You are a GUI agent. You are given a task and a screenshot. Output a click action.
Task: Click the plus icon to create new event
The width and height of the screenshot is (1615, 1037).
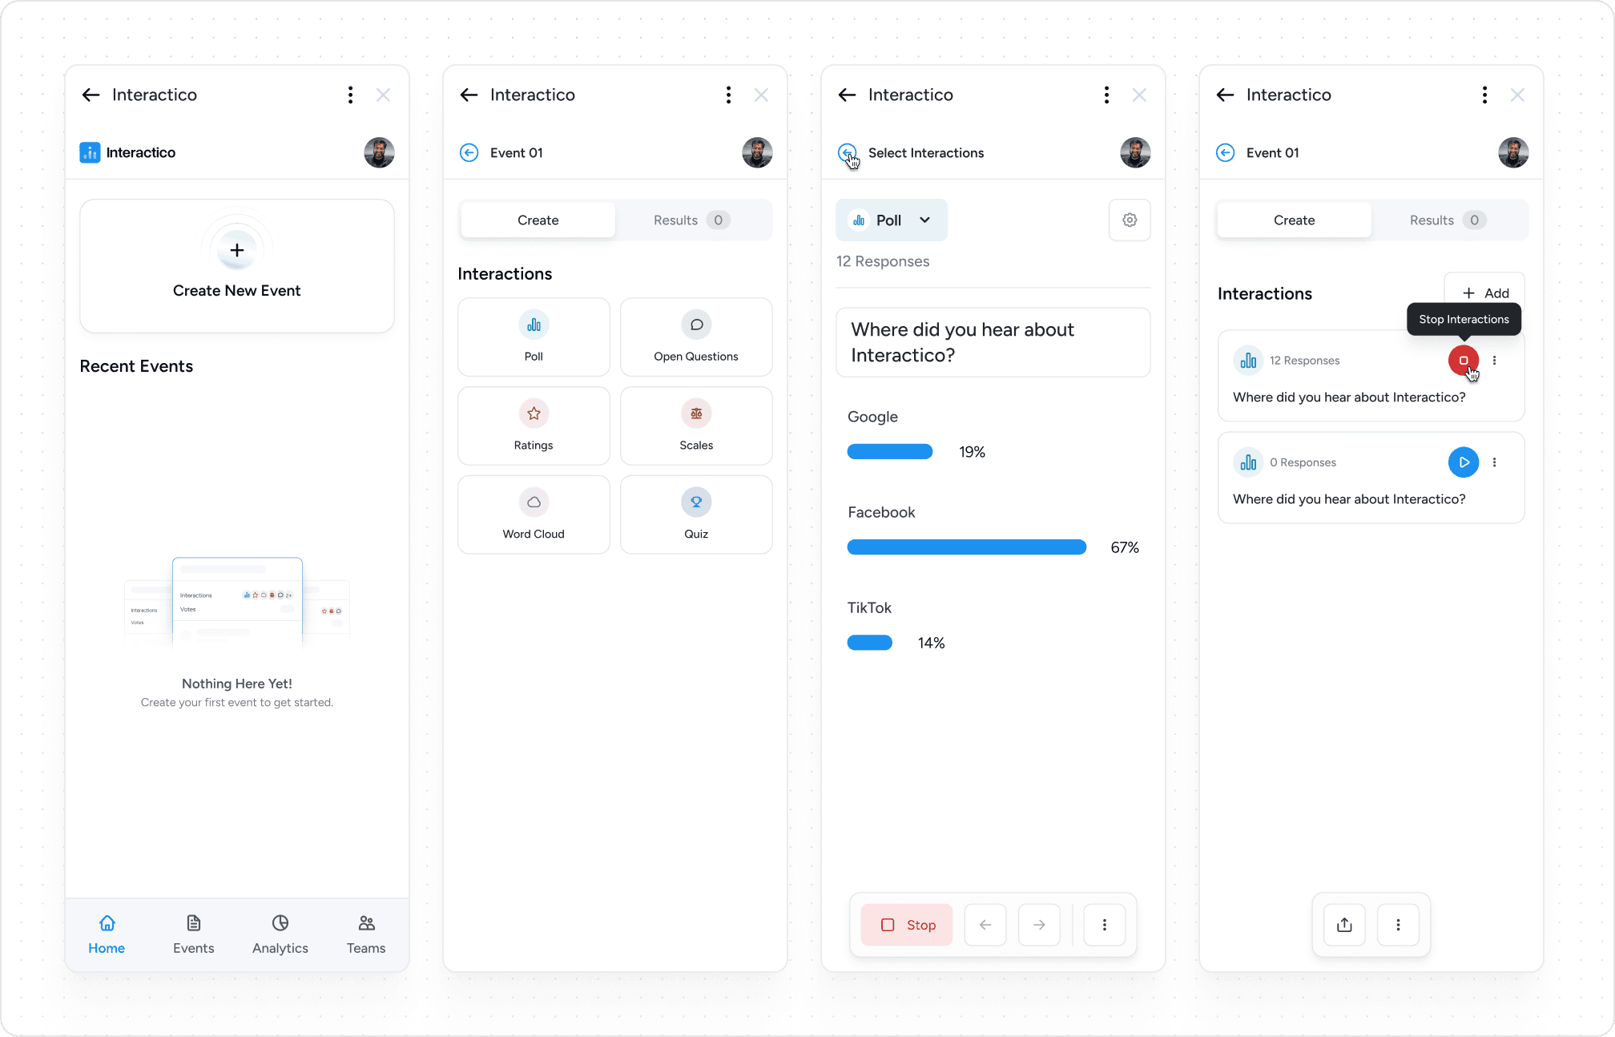236,250
